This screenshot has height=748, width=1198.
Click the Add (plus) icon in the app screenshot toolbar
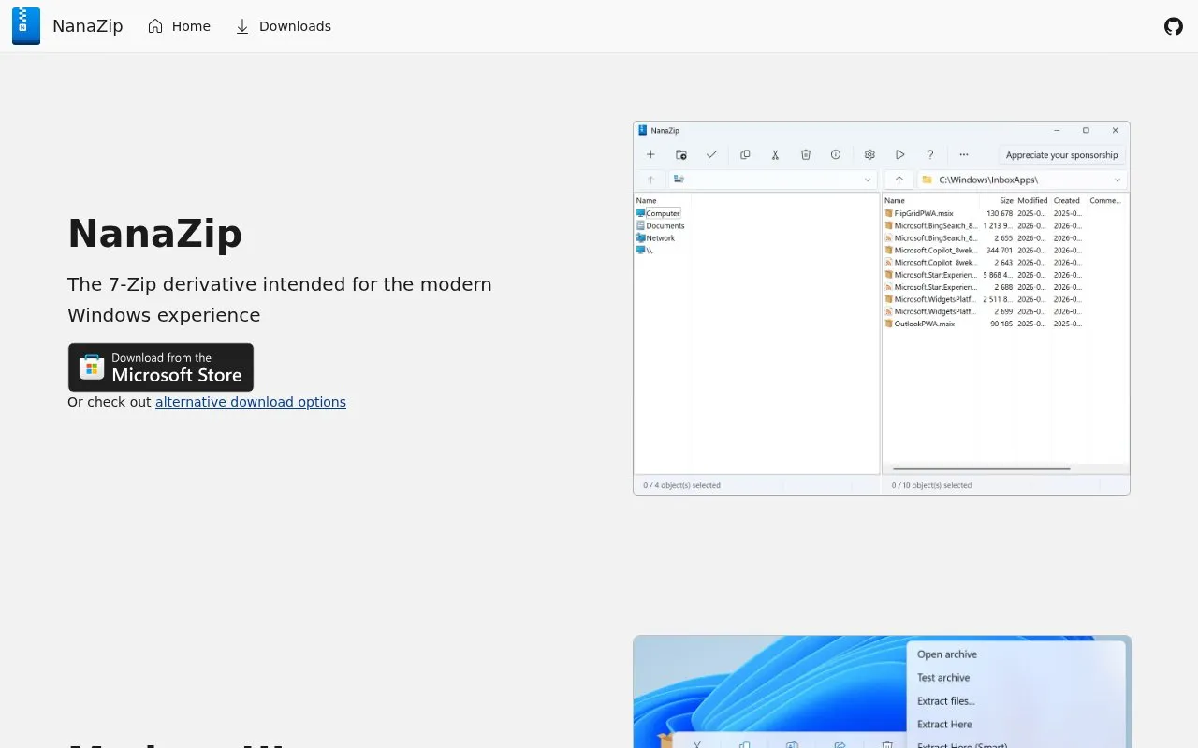click(x=650, y=154)
